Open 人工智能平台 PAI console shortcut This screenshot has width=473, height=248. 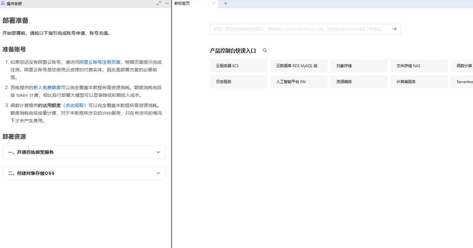click(x=299, y=82)
